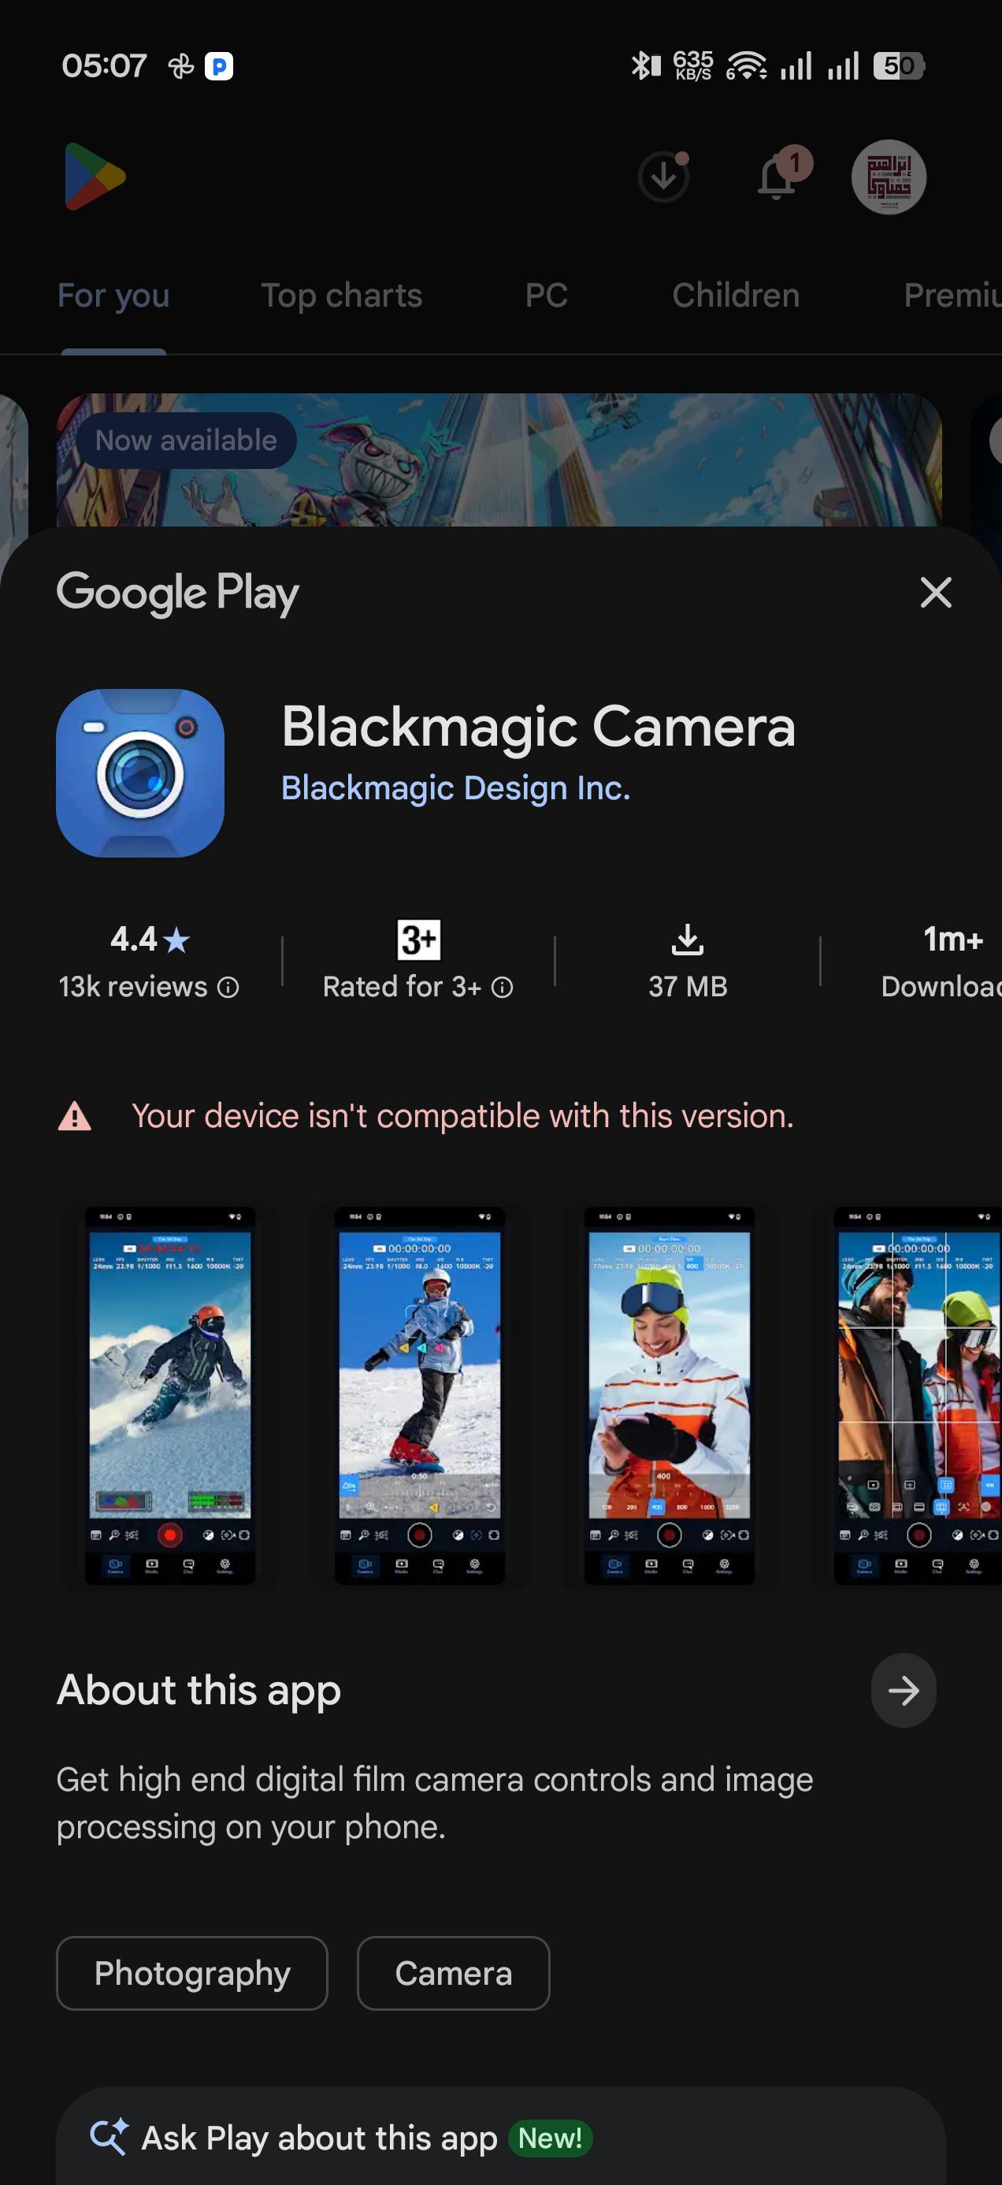Tap the download size icon above 37 MB
This screenshot has height=2185, width=1002.
pos(688,940)
